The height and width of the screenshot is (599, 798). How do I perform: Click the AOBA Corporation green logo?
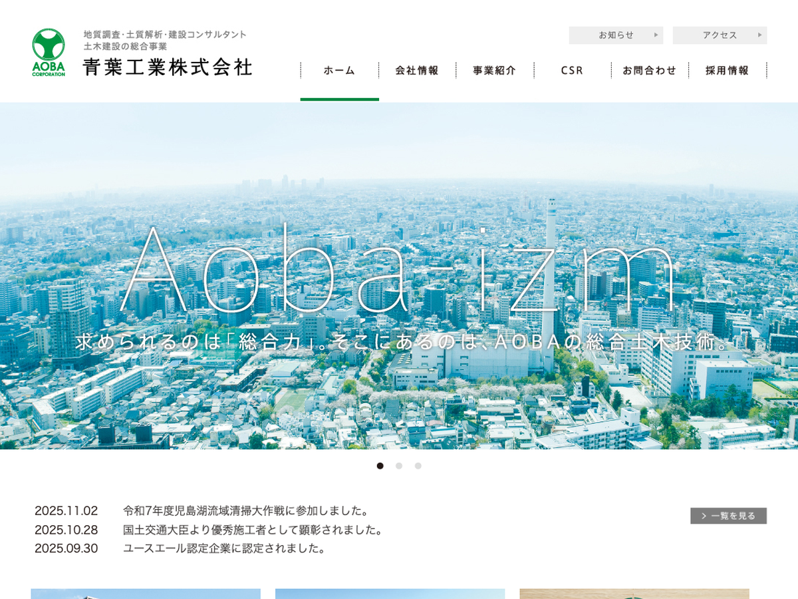[x=49, y=52]
